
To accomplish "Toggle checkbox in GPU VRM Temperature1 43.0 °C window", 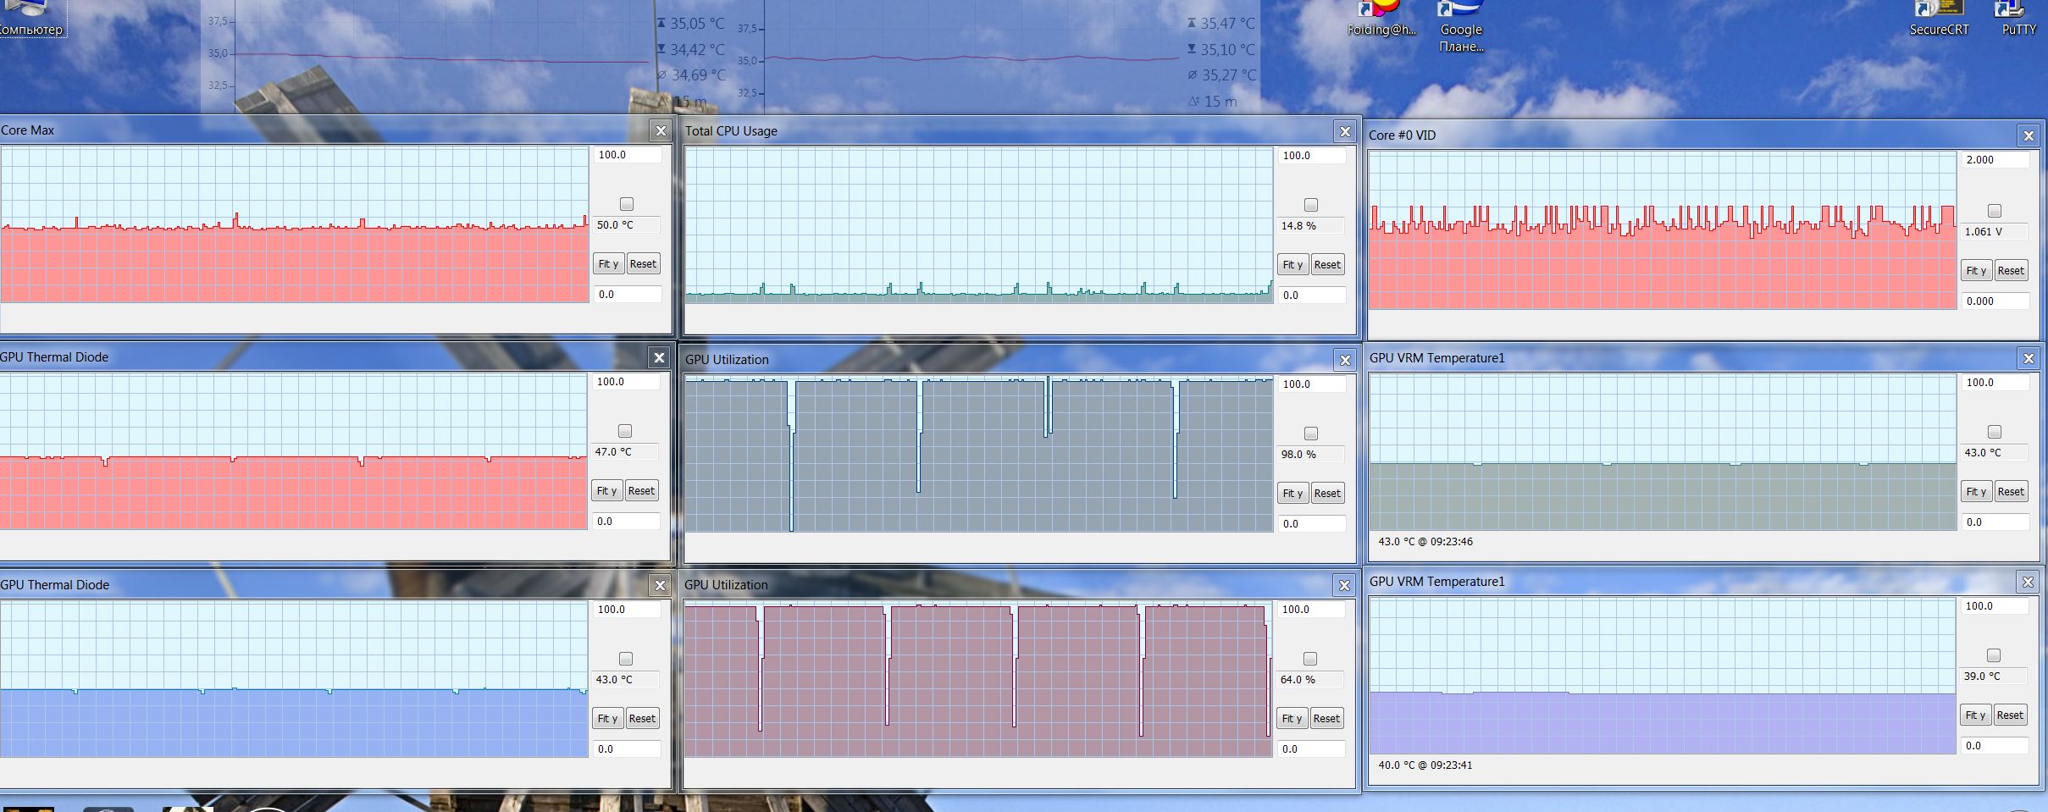I will pos(1995,432).
